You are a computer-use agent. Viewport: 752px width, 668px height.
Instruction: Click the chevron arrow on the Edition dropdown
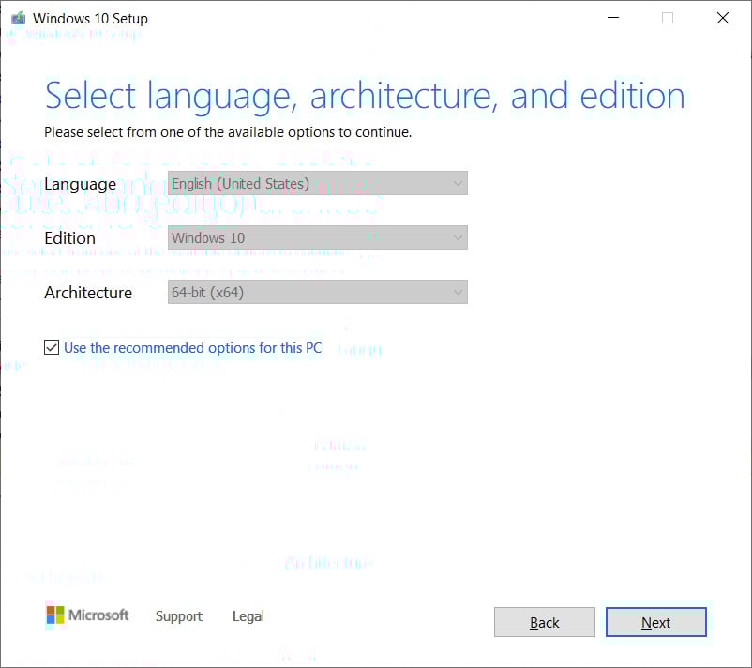pyautogui.click(x=458, y=238)
